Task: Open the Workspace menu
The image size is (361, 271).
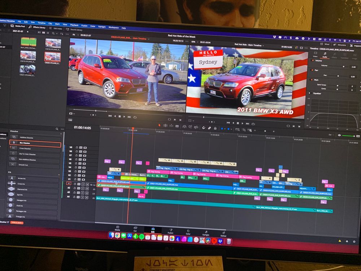Action: 113,27
